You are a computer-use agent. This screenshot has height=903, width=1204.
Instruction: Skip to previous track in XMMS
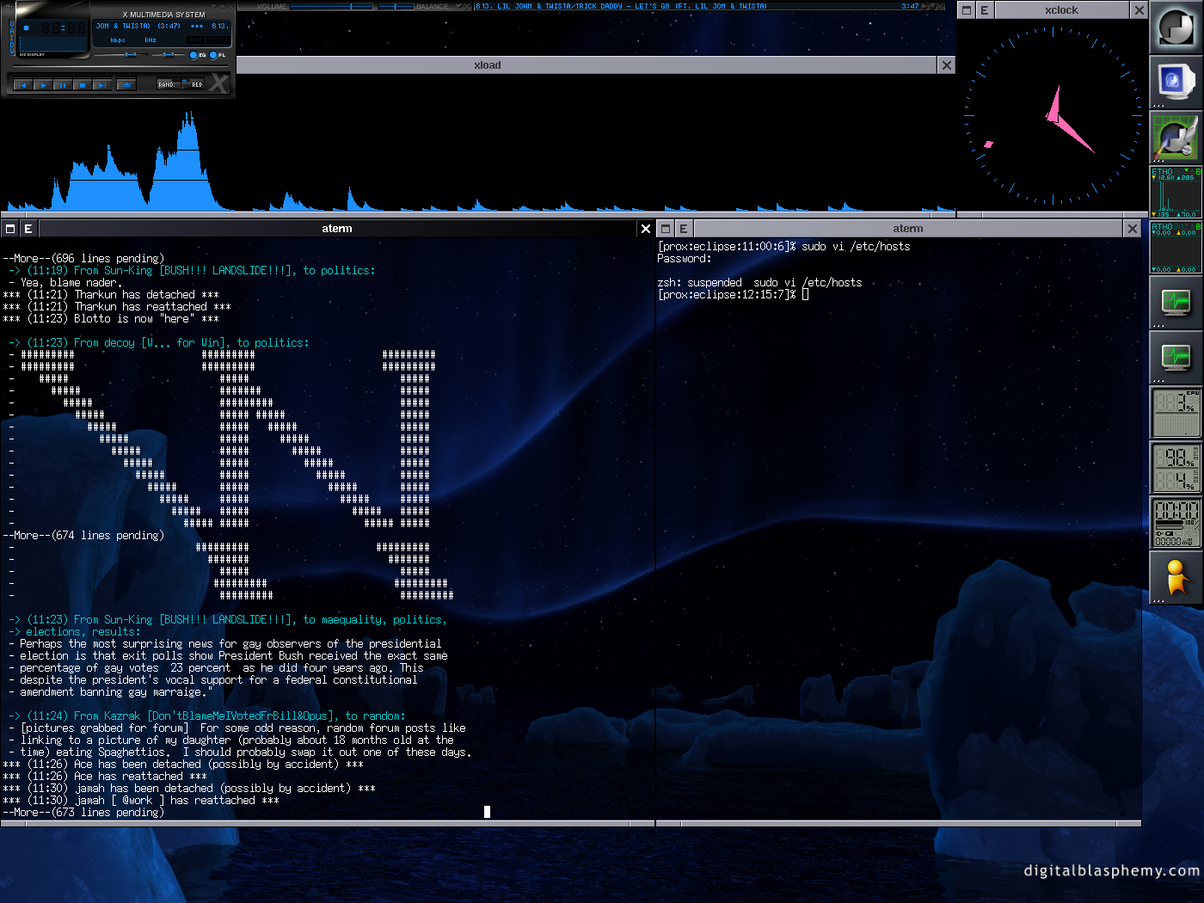click(x=23, y=84)
